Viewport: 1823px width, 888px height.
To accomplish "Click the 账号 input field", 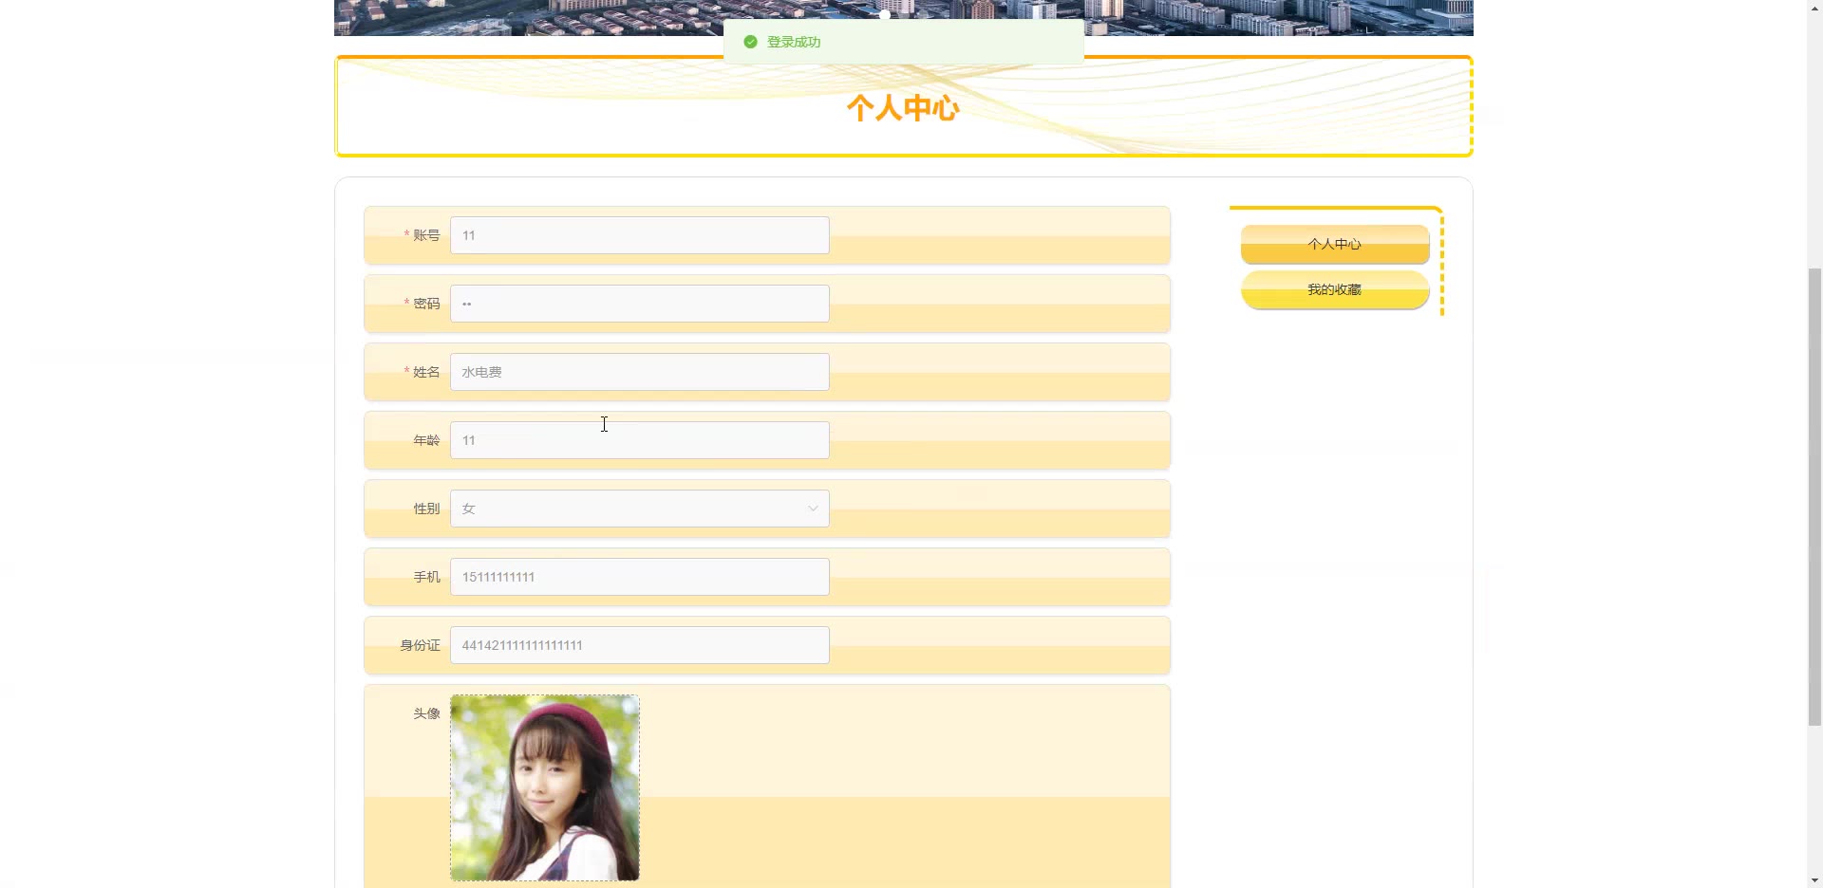I will tap(639, 235).
